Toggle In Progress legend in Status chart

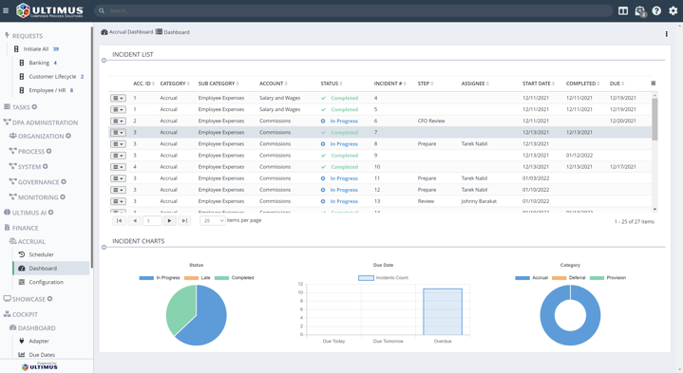[x=160, y=278]
